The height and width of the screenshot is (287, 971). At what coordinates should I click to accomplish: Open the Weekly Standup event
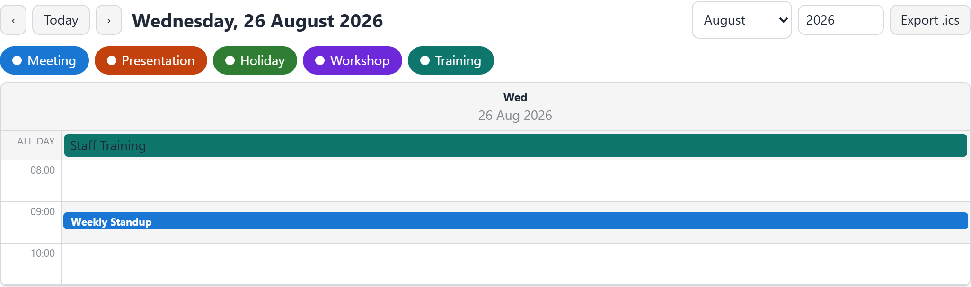click(516, 221)
